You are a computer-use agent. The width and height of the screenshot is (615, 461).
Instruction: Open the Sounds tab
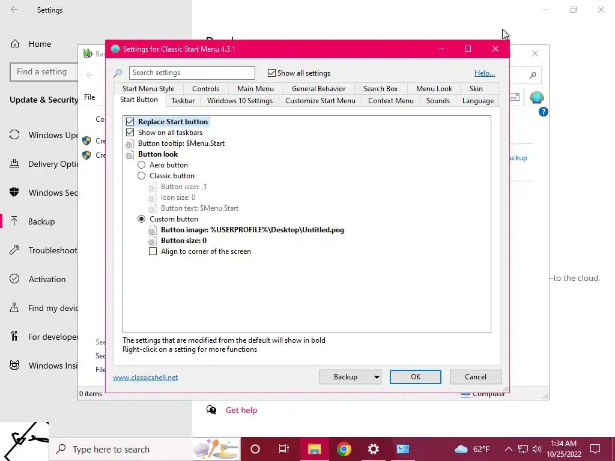(438, 101)
